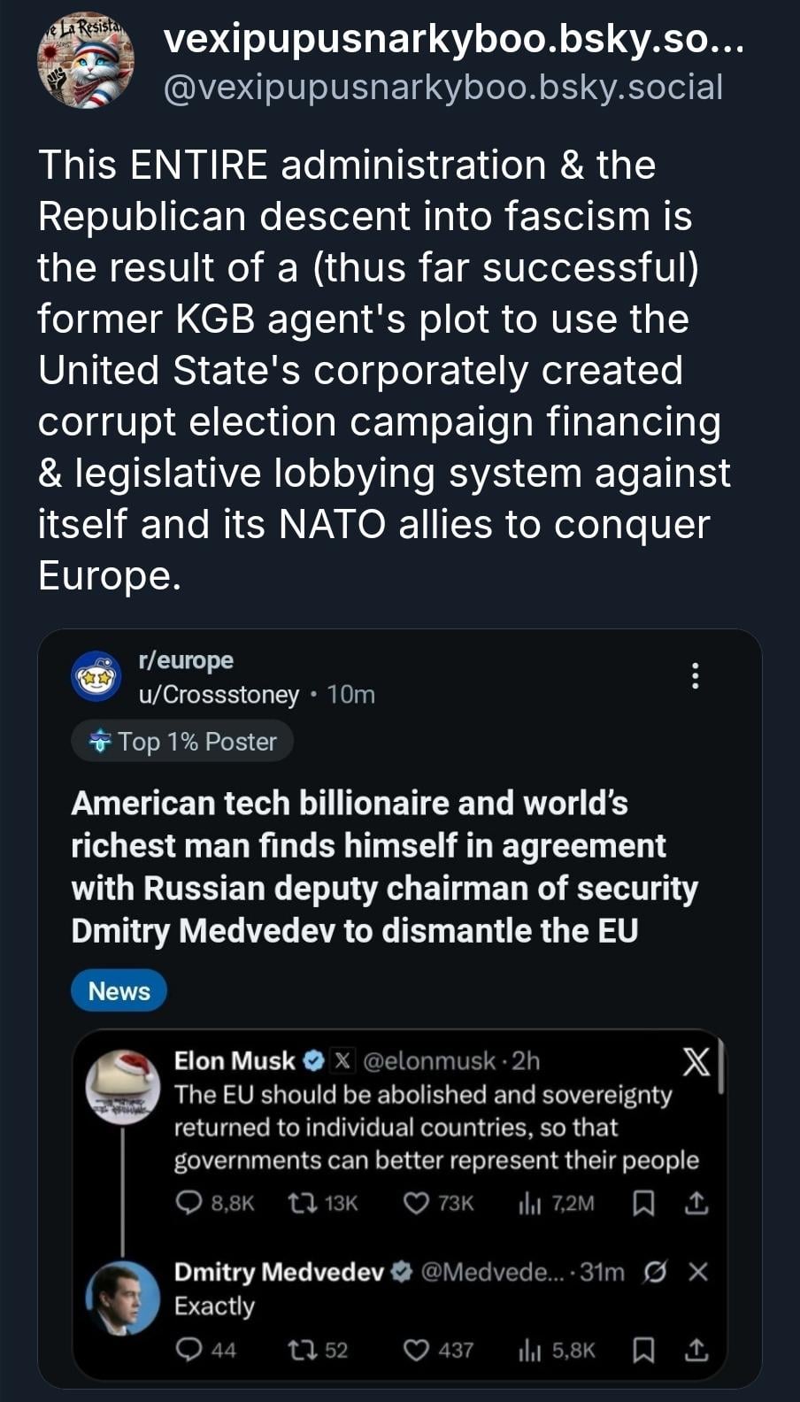Click the r/europe community avatar icon

(96, 676)
